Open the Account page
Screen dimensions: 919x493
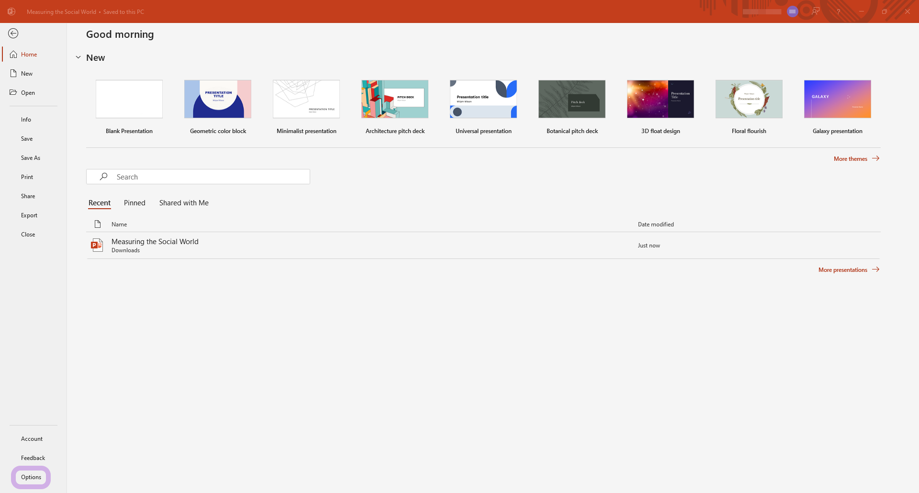[x=34, y=439]
